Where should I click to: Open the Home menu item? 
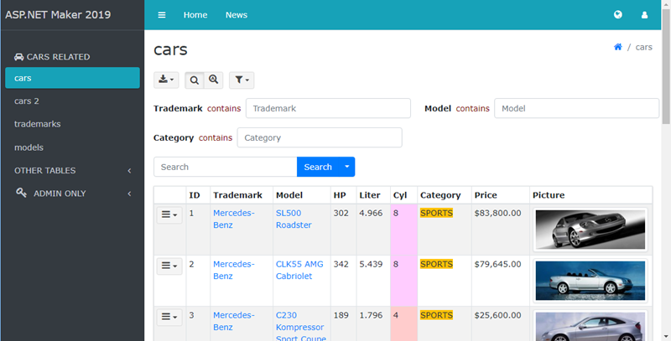195,15
